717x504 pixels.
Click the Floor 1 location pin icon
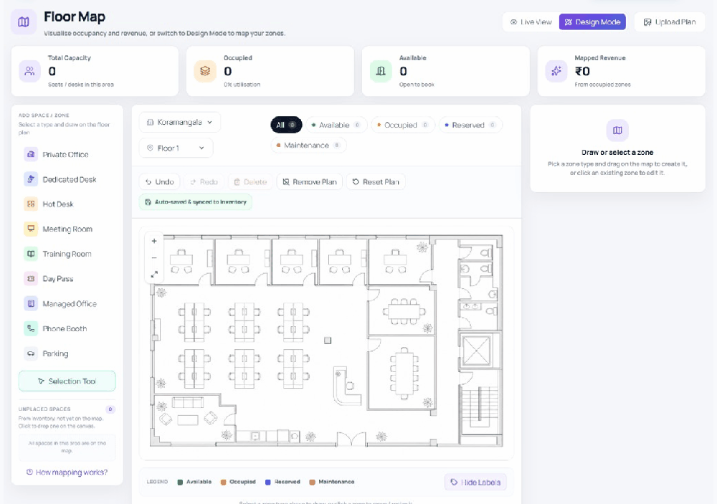click(x=150, y=148)
